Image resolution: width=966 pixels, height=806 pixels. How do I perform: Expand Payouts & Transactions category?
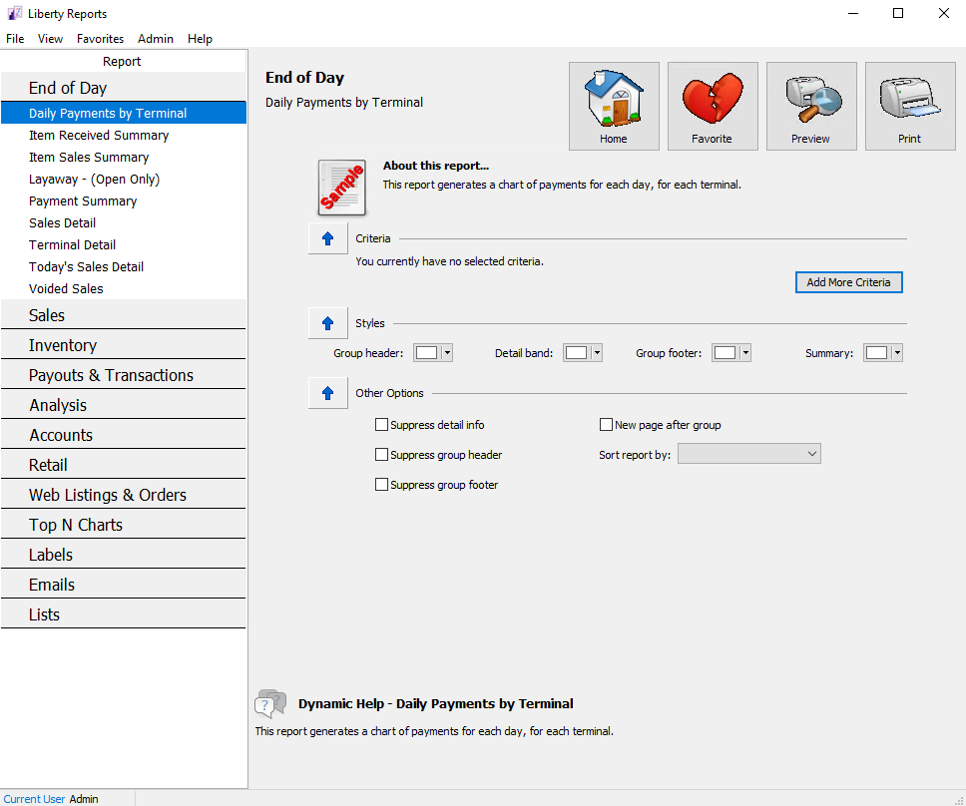[x=123, y=375]
